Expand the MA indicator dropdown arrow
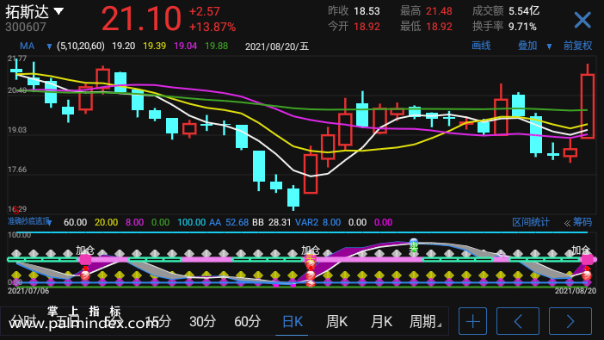The height and width of the screenshot is (340, 604). tap(49, 46)
